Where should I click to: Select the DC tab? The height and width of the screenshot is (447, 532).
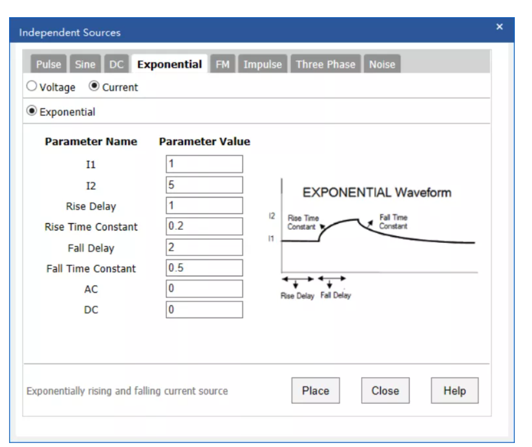(x=116, y=65)
